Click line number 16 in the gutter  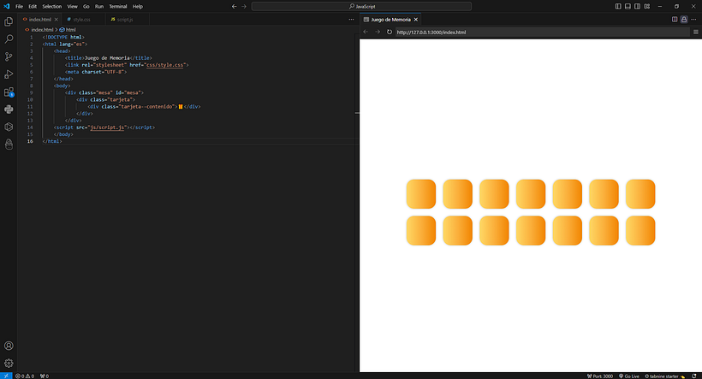(x=30, y=141)
